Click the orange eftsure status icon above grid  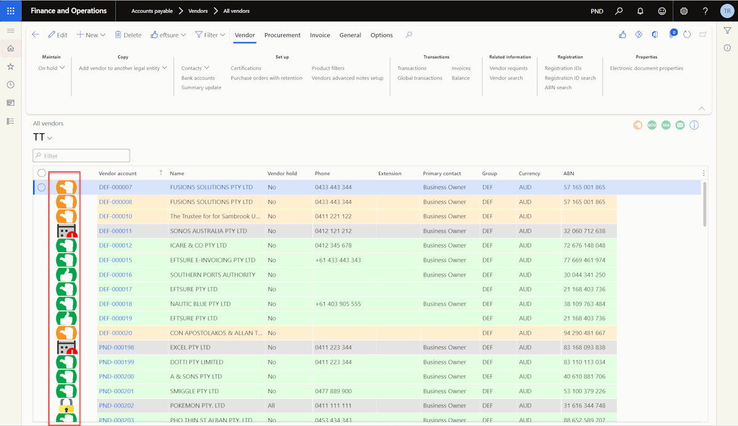click(638, 125)
